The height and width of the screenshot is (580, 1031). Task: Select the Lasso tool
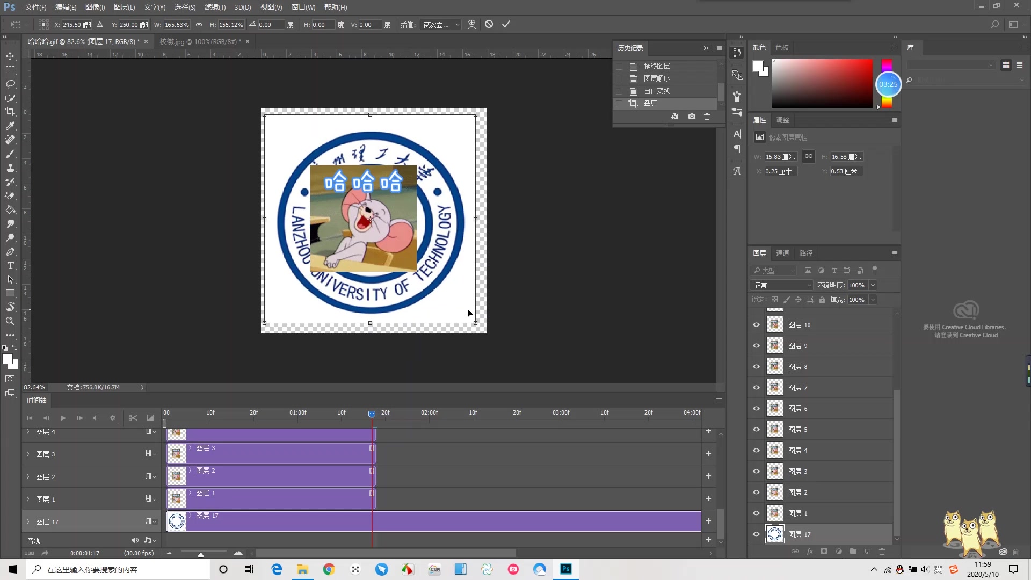(x=10, y=84)
